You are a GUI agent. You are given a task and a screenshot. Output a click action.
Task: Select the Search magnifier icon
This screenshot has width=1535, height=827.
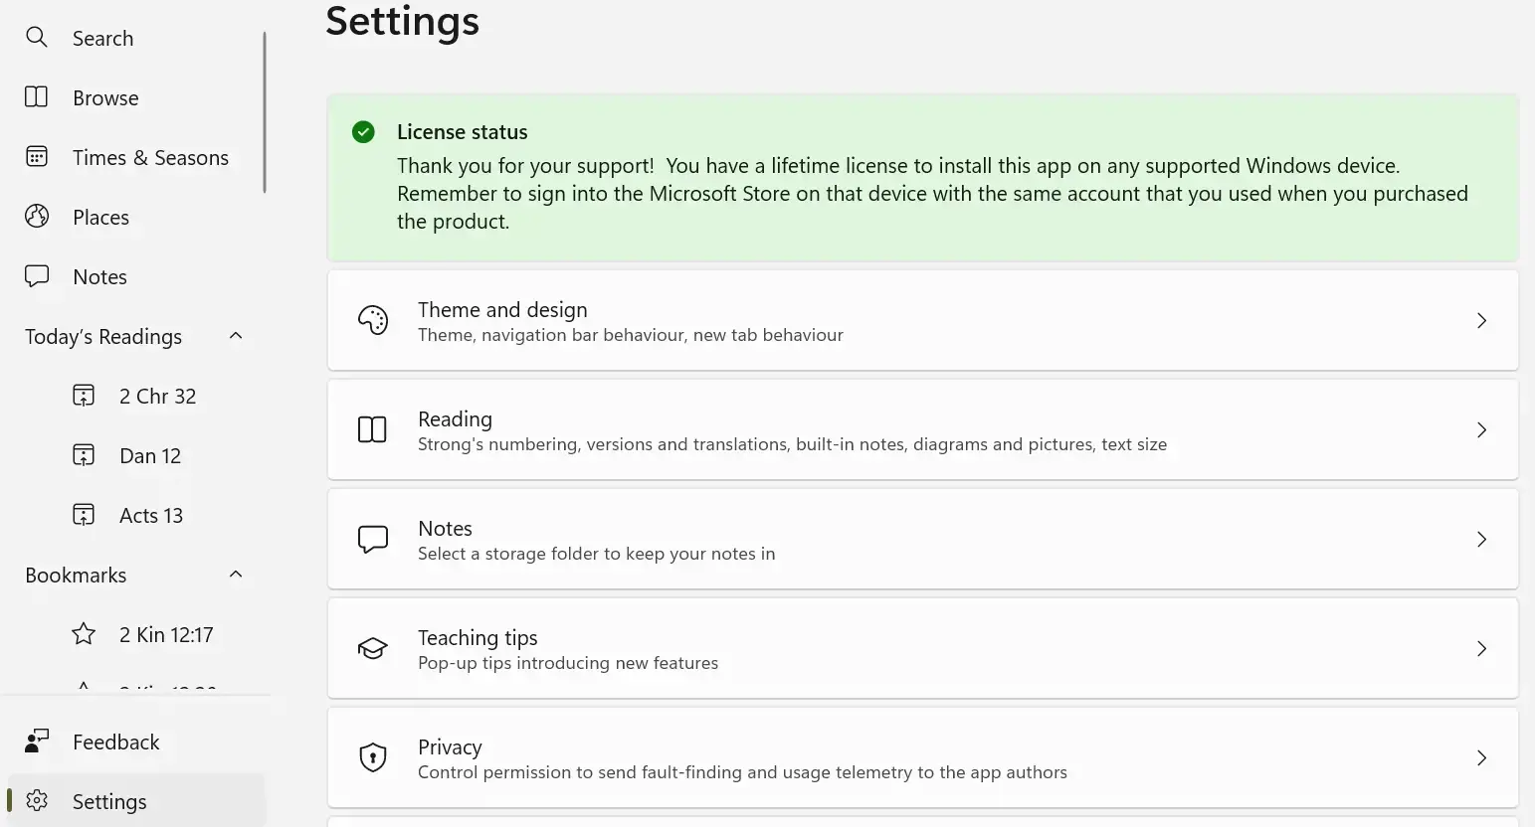click(x=36, y=37)
